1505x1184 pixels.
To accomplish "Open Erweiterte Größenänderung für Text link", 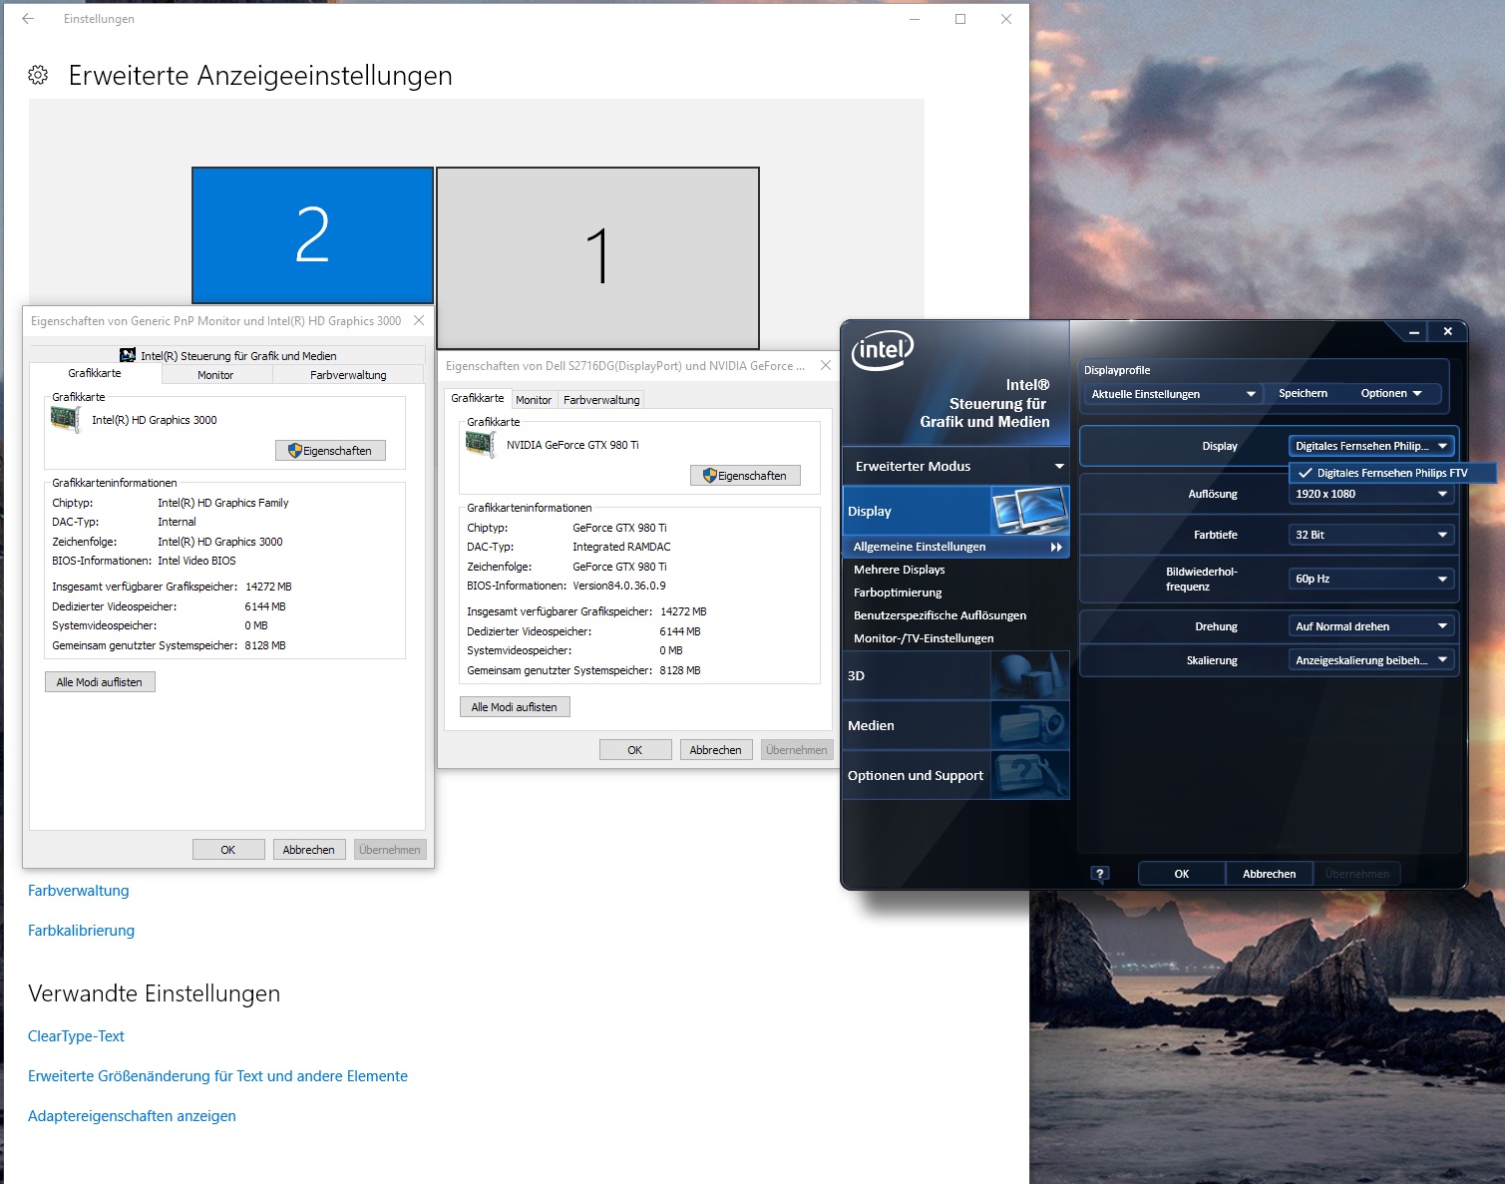I will click(217, 1076).
